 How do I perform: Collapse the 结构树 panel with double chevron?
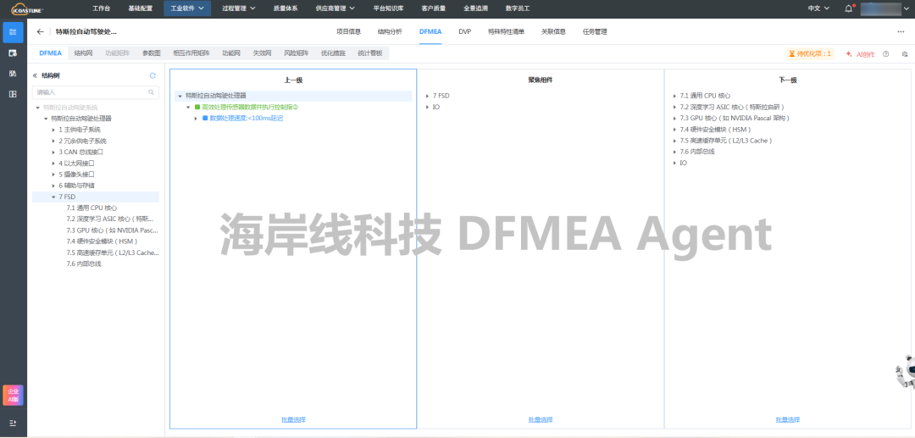[x=35, y=75]
